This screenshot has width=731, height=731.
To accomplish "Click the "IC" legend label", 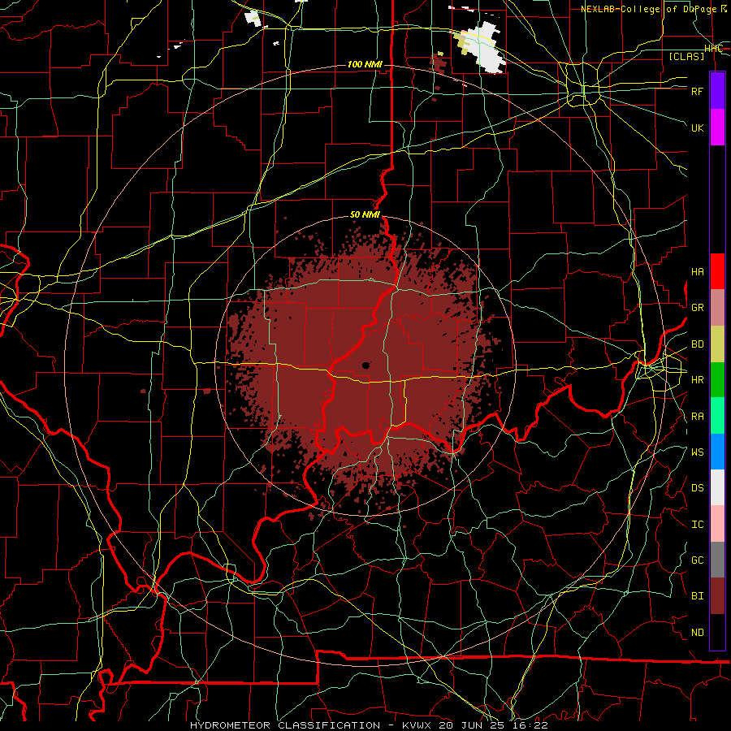I will coord(697,525).
